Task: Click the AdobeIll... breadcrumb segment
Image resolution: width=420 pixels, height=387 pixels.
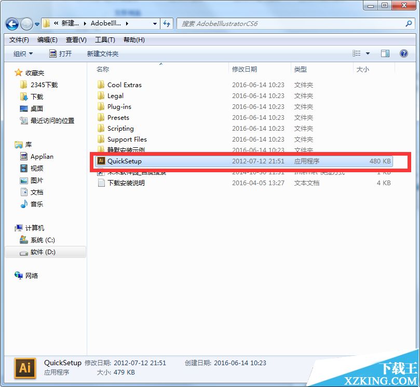Action: point(106,23)
